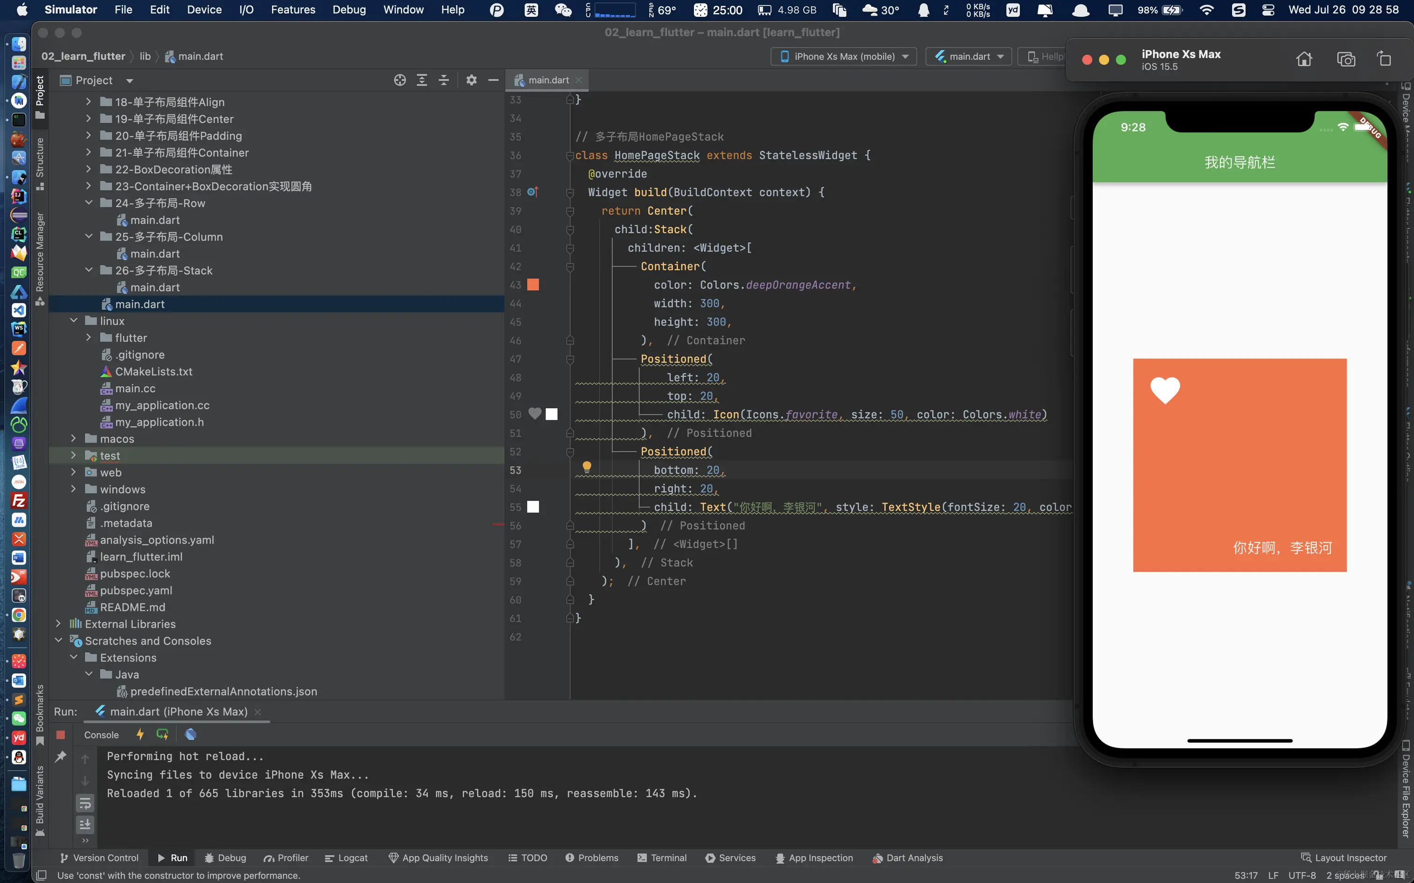The image size is (1414, 883).
Task: Click the Wi-Fi icon in menu bar
Action: (1206, 10)
